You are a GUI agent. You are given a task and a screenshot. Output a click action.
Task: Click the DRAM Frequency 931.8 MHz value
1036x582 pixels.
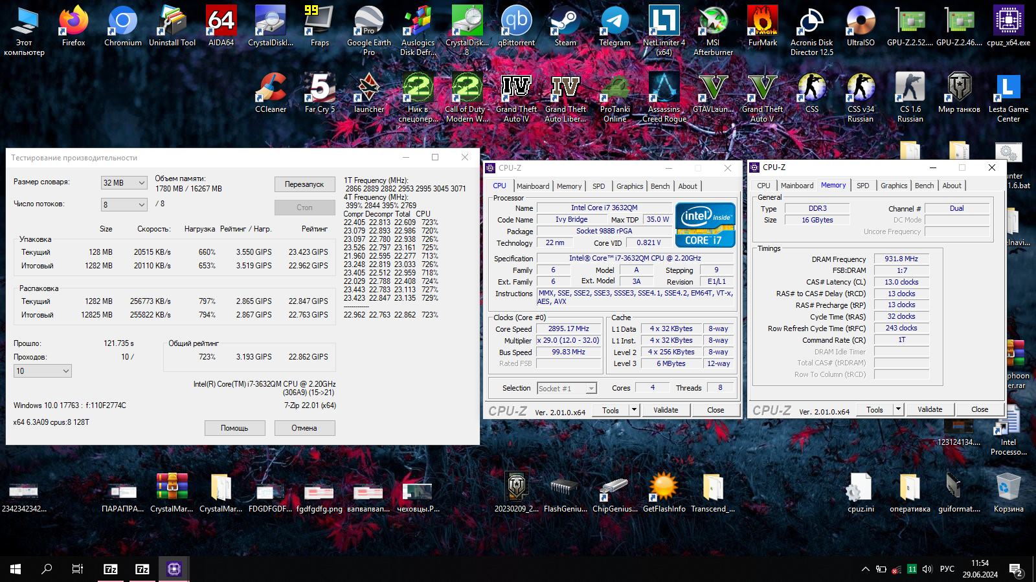(901, 259)
